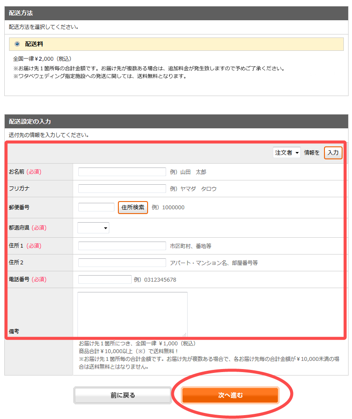Viewport: 352px width, 419px height.
Task: Click the 住所１ input field
Action: point(122,246)
